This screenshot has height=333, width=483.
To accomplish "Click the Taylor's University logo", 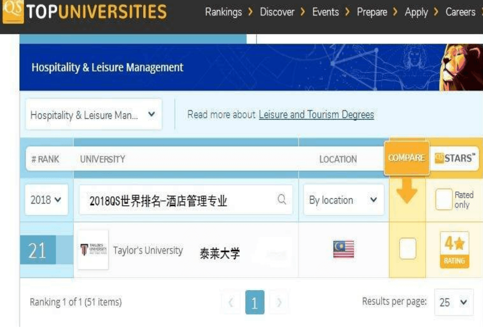I will pyautogui.click(x=93, y=250).
